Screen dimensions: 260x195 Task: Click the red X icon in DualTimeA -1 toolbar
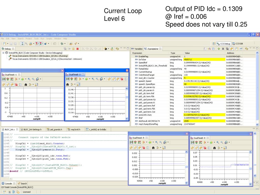16,85
